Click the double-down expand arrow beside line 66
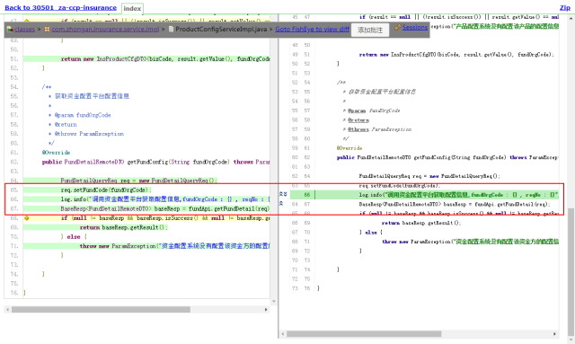Viewport: 575px width, 344px height. 286,194
